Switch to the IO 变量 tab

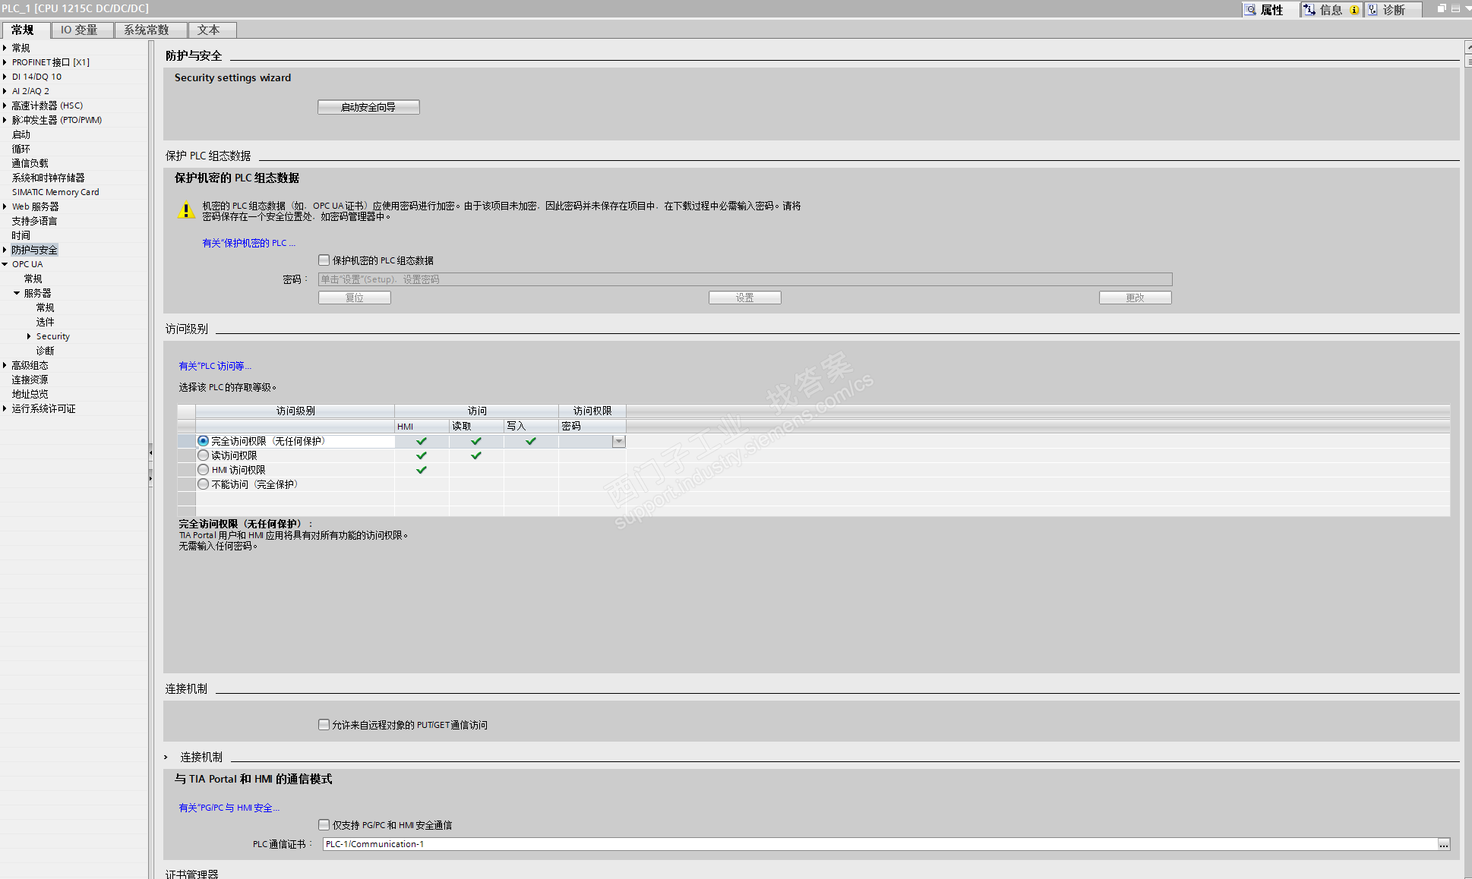[80, 30]
